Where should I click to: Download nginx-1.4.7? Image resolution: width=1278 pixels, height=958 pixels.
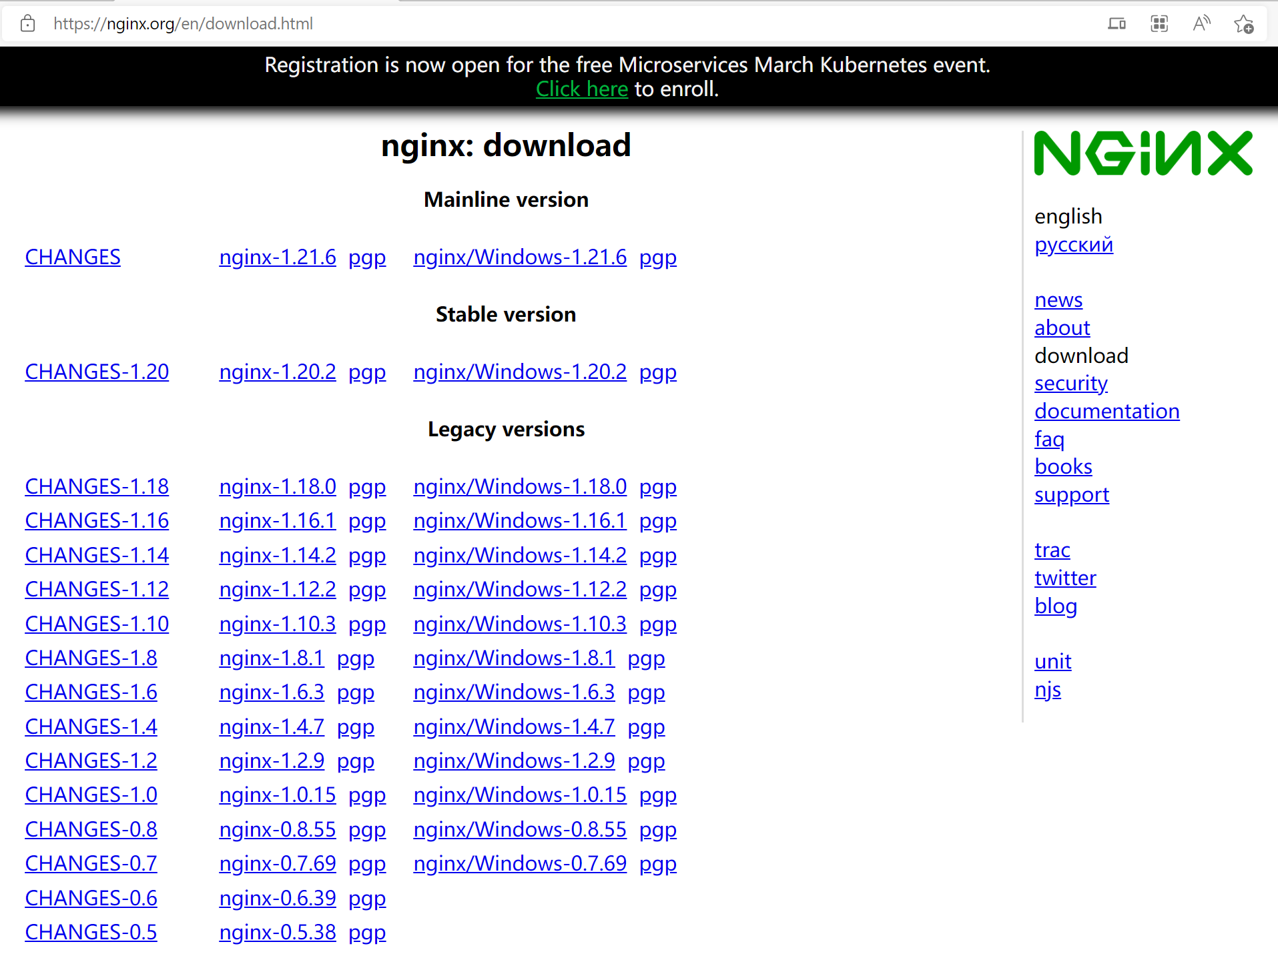pos(272,727)
